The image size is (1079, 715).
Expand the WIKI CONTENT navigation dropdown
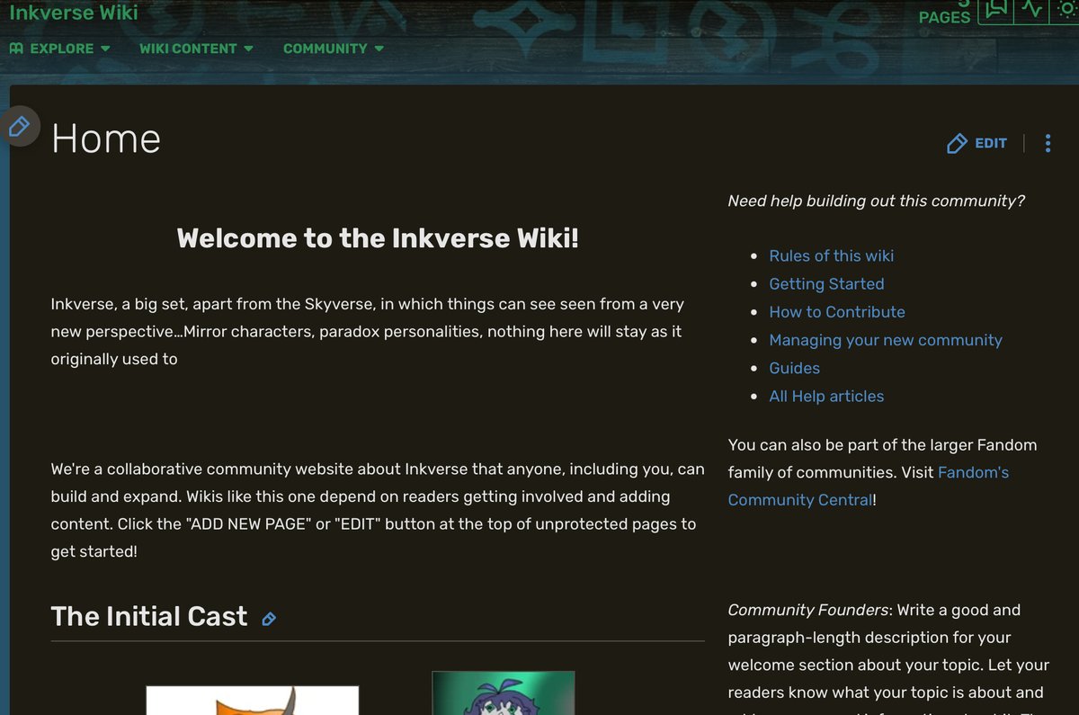point(196,49)
